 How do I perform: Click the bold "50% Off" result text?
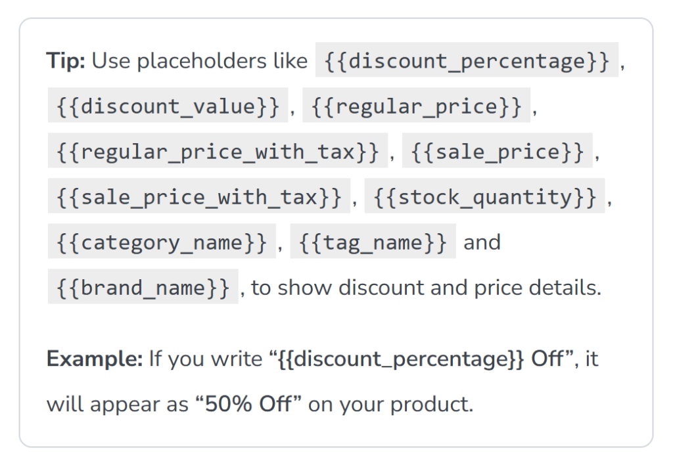[x=248, y=403]
